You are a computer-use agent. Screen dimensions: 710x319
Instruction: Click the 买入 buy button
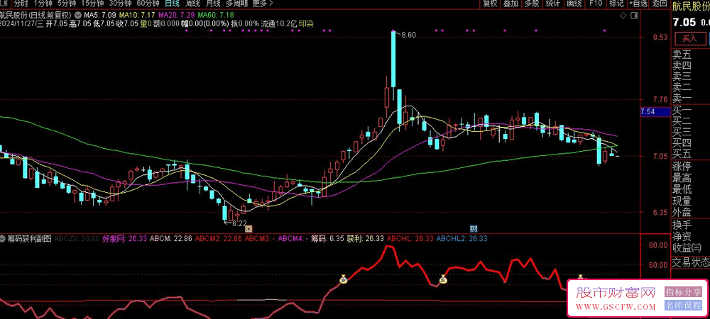pyautogui.click(x=690, y=38)
